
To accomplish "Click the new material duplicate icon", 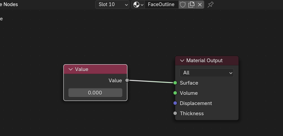I will click(x=191, y=4).
